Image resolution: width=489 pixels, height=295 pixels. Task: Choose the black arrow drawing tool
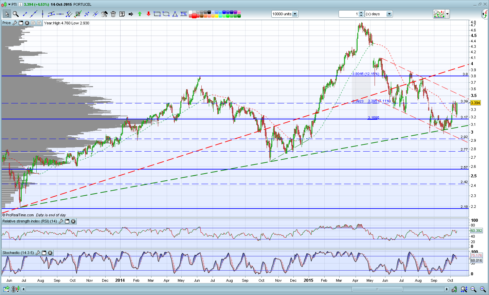pyautogui.click(x=131, y=14)
